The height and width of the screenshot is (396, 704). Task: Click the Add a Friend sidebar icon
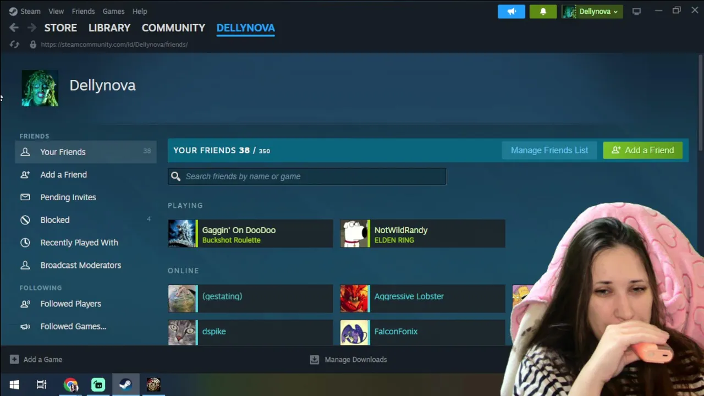[25, 174]
